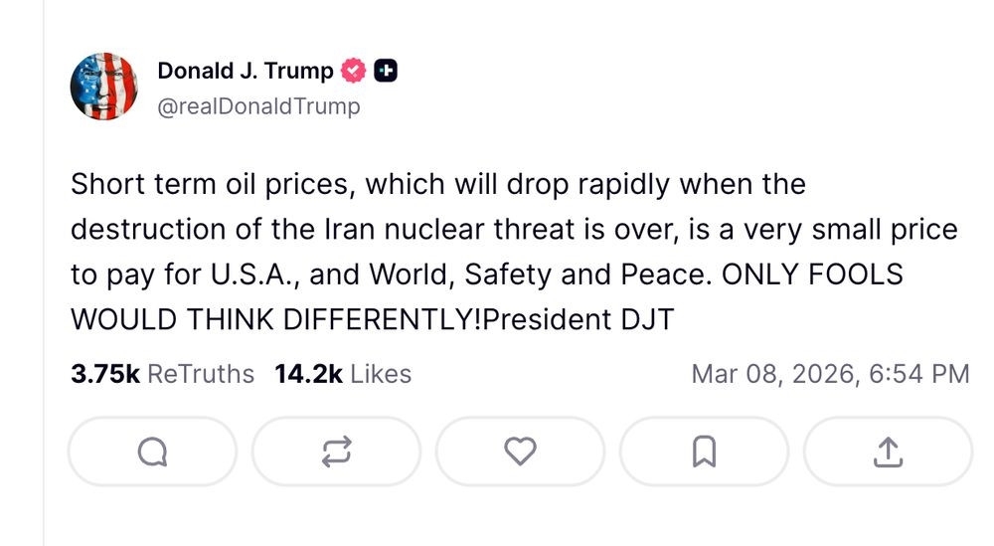Image resolution: width=994 pixels, height=546 pixels.
Task: Click the "ONLY FOOLS" text in the post
Action: 812,275
